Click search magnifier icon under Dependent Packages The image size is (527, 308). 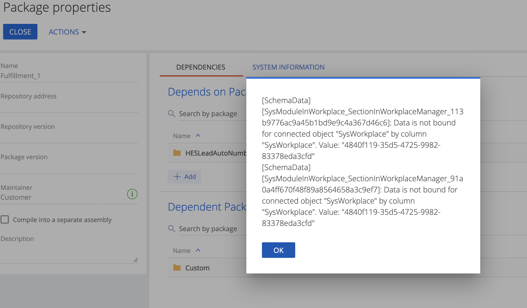(x=172, y=229)
